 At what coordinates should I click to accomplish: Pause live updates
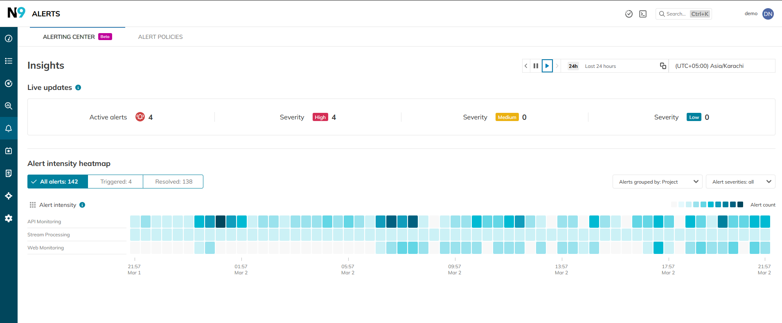tap(536, 66)
